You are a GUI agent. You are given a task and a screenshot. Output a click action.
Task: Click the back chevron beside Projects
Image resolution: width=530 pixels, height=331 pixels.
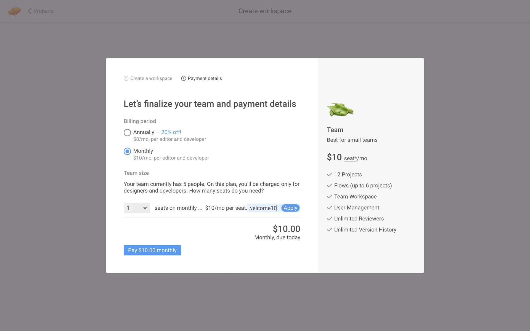30,11
